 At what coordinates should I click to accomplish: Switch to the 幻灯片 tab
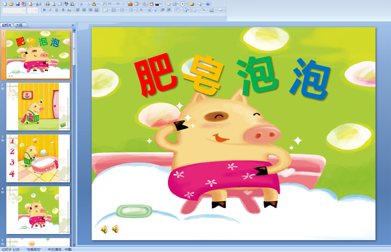tap(7, 25)
